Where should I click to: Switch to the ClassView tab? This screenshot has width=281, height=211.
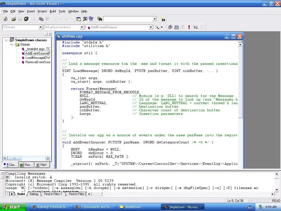click(10, 165)
